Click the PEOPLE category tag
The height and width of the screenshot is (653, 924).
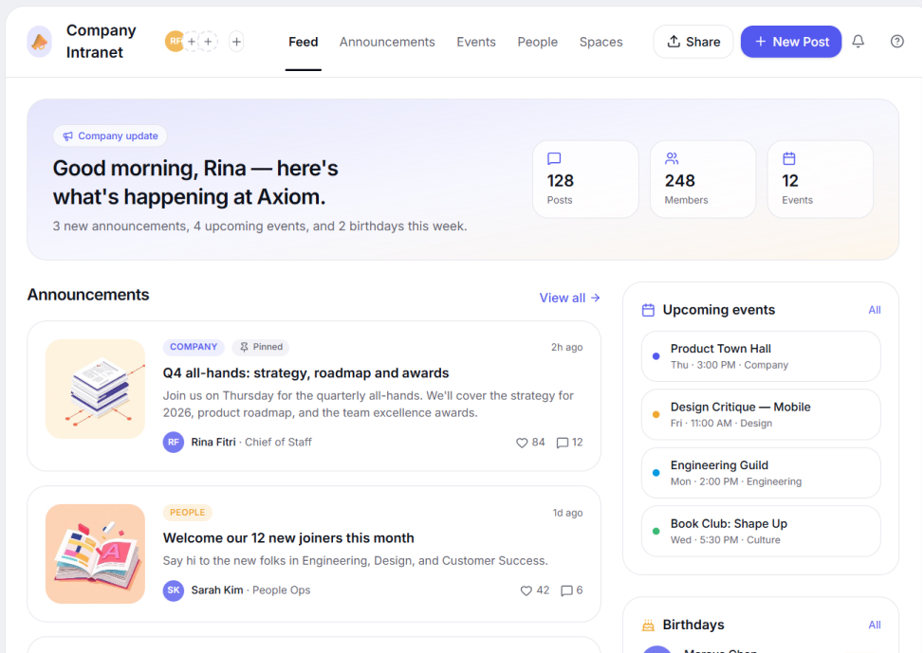[188, 513]
